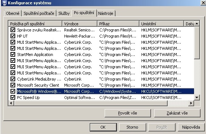Switch to the Obecné tab
206x134 pixels.
pos(13,13)
